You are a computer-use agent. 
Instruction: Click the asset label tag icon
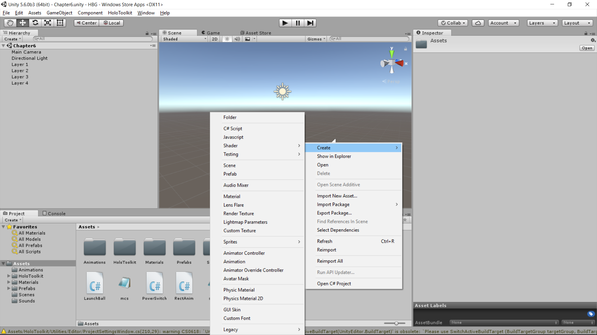pyautogui.click(x=591, y=314)
